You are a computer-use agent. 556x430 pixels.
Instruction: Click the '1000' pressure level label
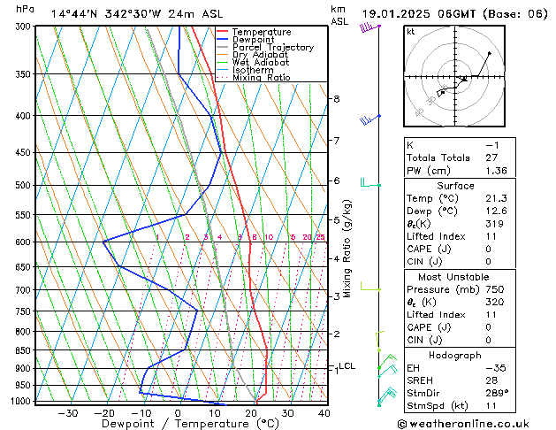point(23,401)
